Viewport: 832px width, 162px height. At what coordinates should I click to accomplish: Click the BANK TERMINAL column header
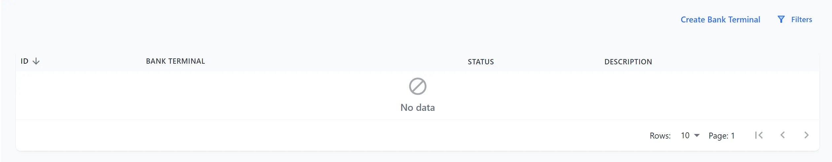point(175,61)
